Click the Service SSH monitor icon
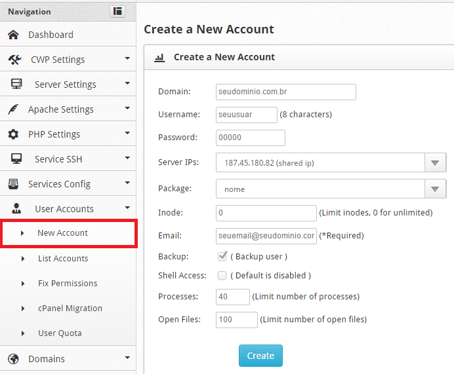 tap(16, 159)
